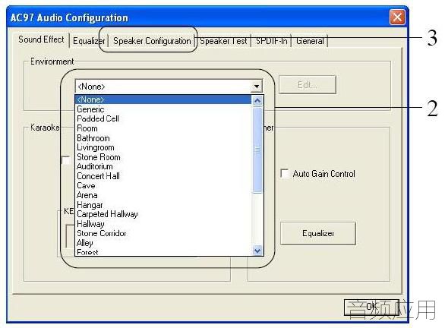
Task: Confirm with the OK button
Action: pos(371,307)
